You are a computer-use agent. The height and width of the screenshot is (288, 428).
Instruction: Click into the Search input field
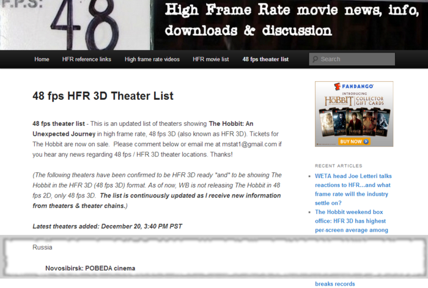click(x=352, y=59)
